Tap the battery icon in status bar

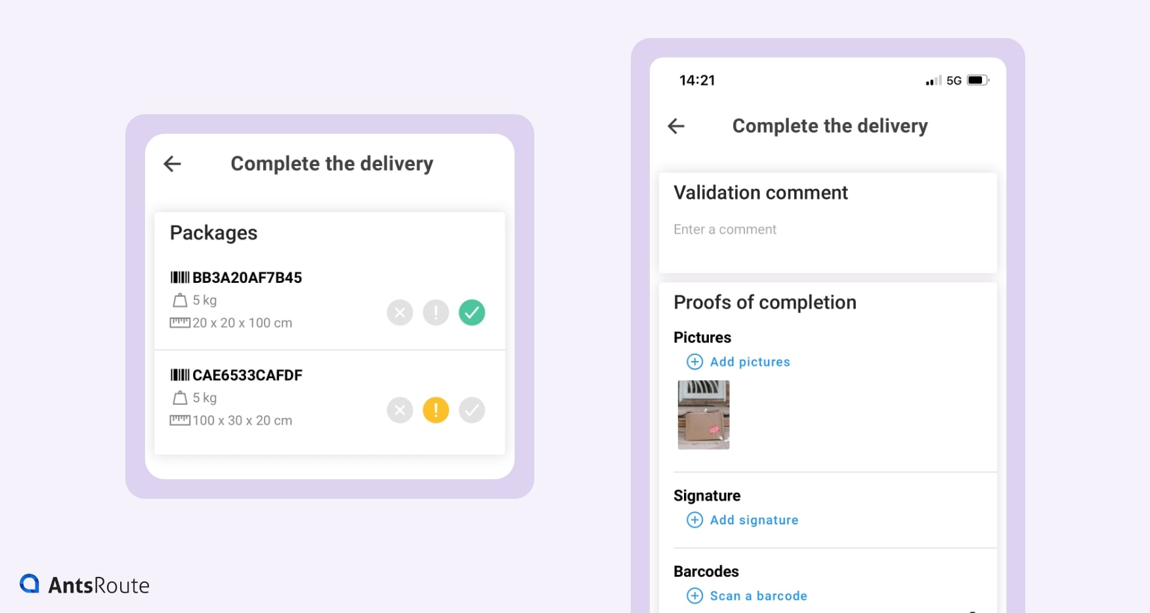pyautogui.click(x=977, y=80)
